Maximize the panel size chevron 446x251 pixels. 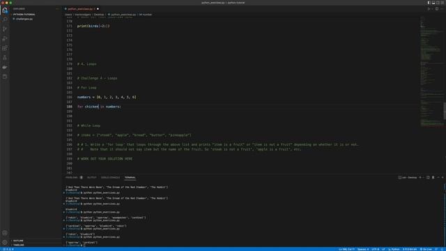tap(438, 177)
